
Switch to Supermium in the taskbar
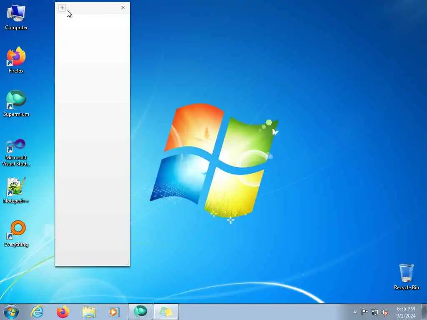[141, 312]
